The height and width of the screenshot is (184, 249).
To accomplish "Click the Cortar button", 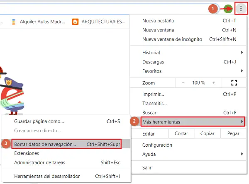I will [181, 134].
